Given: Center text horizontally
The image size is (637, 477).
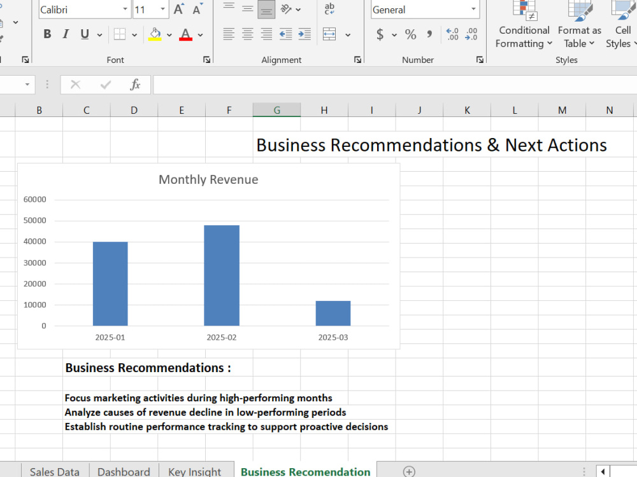Looking at the screenshot, I should (x=247, y=34).
